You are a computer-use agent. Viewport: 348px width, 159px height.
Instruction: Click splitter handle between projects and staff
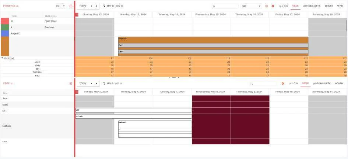(x=174, y=78)
